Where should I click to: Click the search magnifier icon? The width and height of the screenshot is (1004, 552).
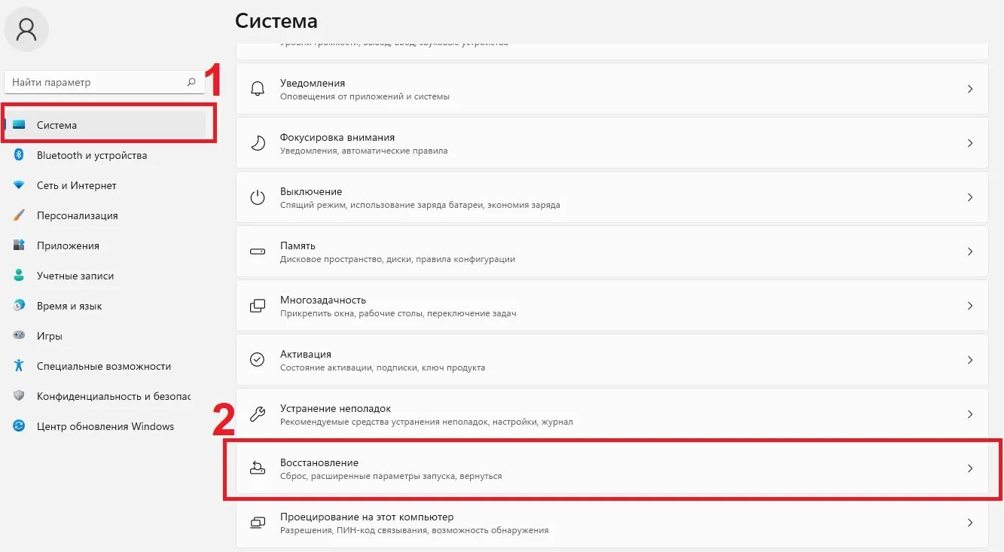point(191,82)
